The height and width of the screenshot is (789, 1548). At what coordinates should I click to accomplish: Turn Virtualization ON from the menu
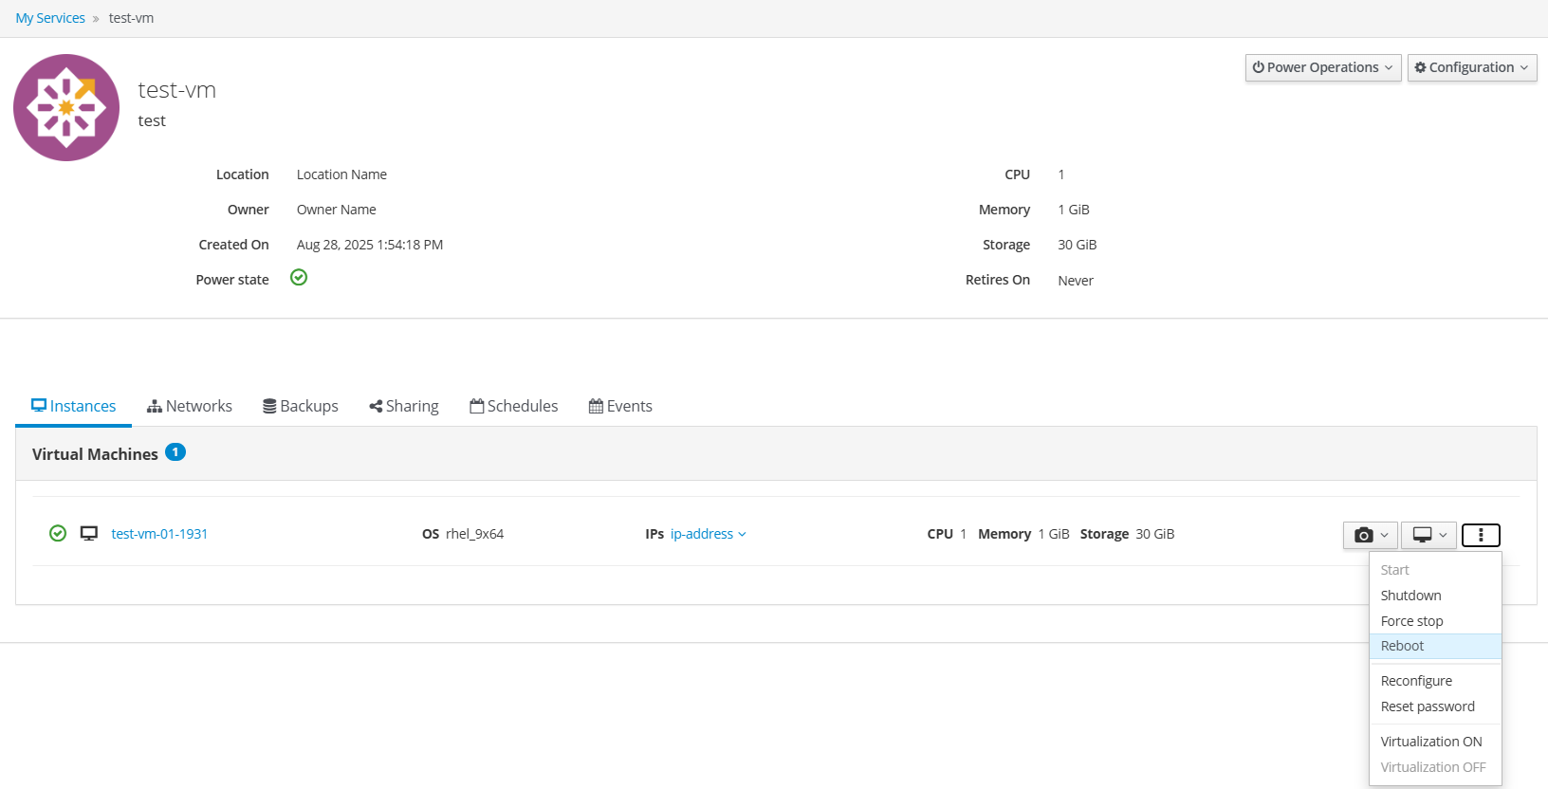click(1430, 742)
